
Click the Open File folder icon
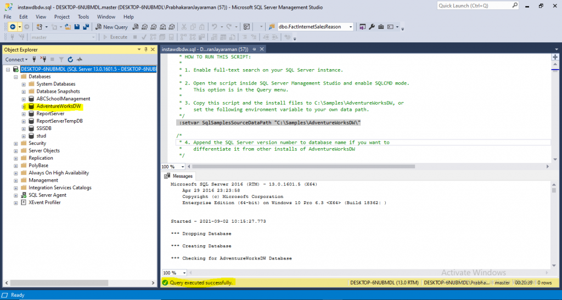point(68,27)
